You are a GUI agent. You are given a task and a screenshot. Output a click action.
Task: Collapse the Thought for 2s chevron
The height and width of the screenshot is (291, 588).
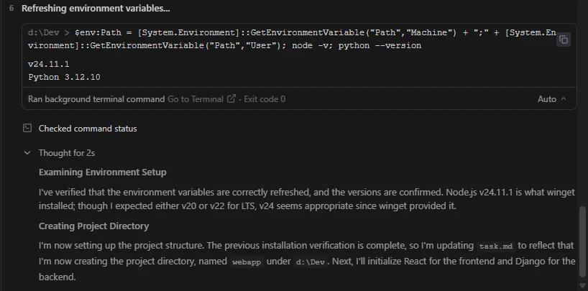click(x=27, y=152)
